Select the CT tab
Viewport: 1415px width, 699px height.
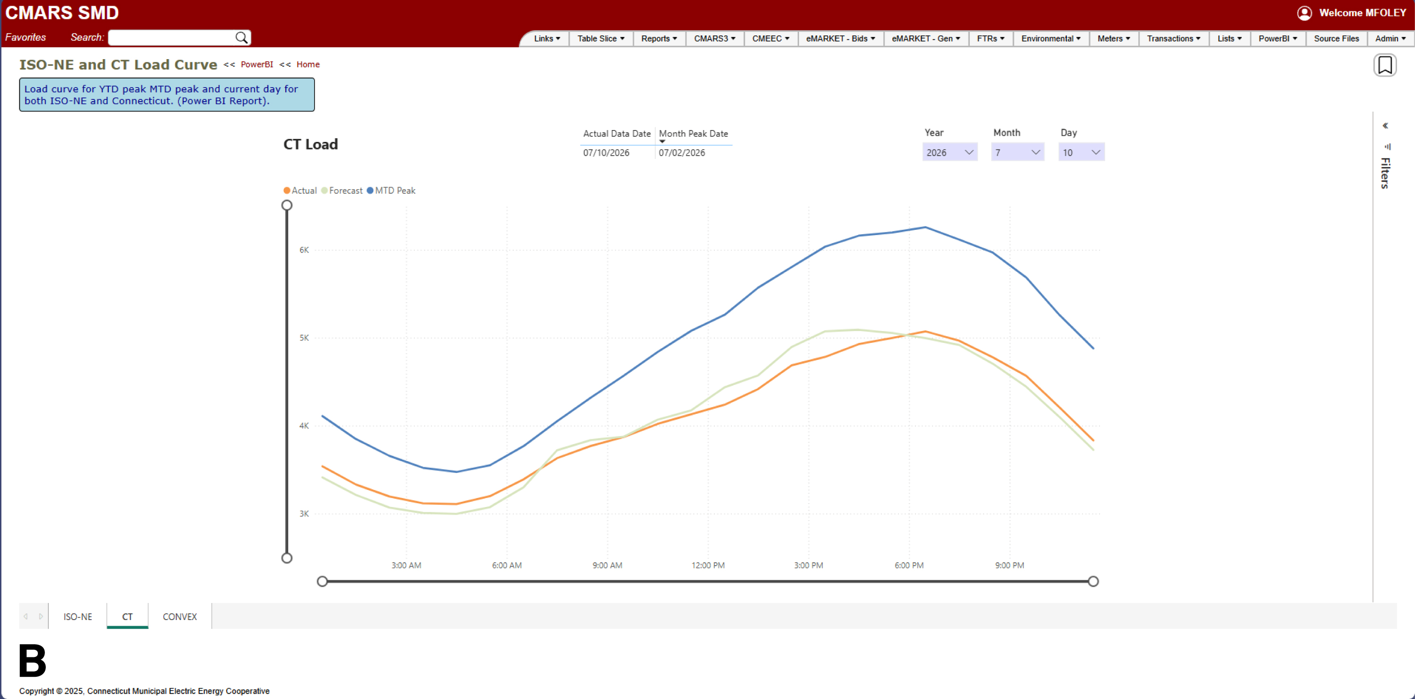coord(127,617)
